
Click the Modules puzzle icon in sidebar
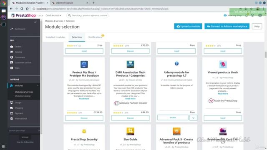(12, 85)
